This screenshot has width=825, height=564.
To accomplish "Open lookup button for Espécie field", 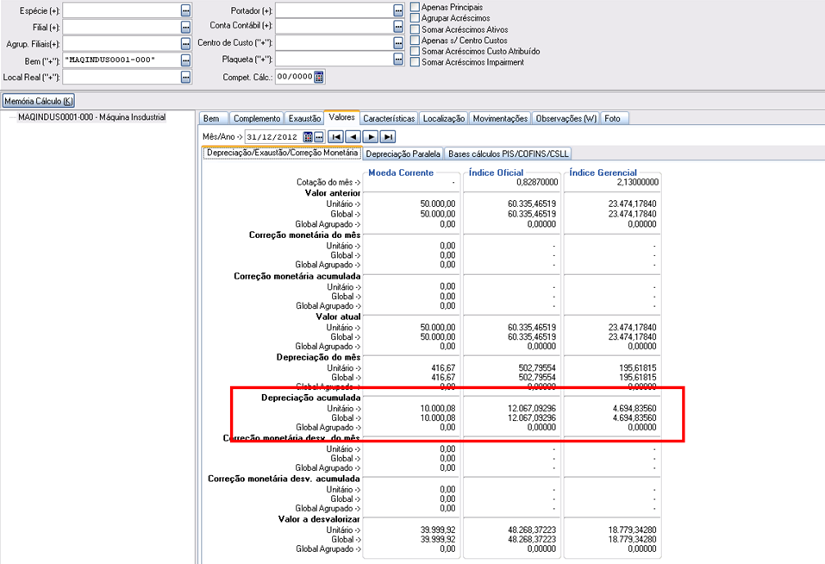I will click(x=185, y=10).
